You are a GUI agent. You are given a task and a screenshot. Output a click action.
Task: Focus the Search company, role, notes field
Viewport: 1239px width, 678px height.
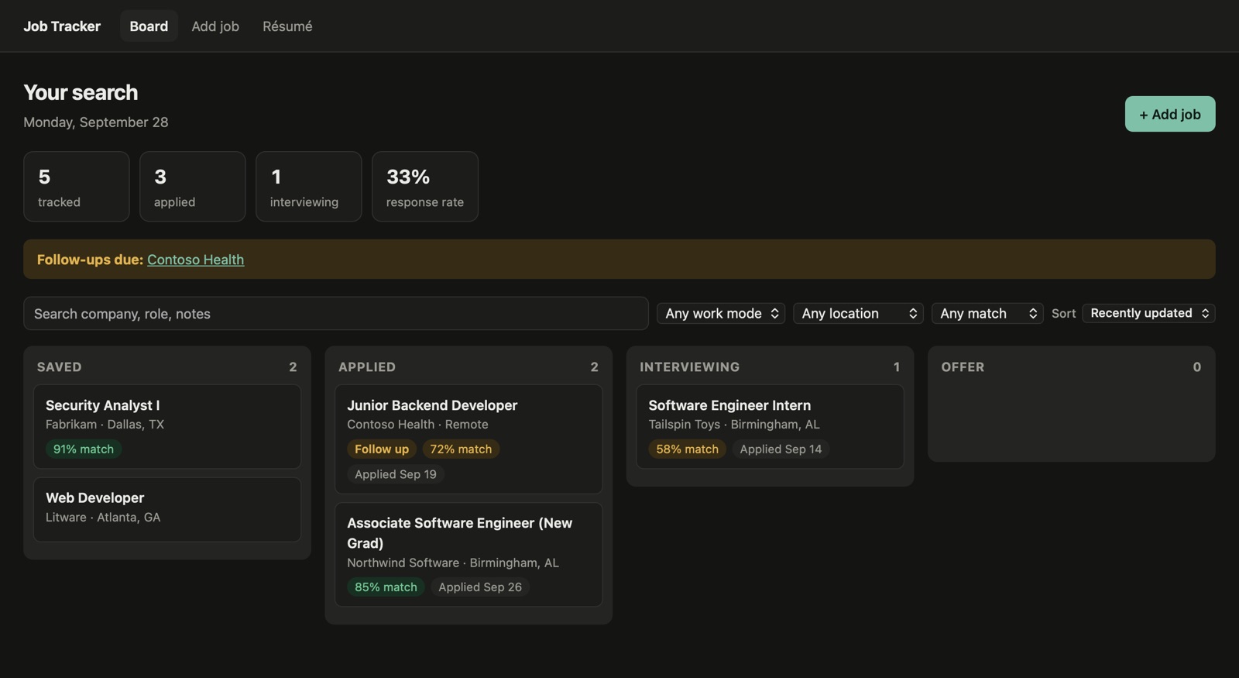[x=335, y=313]
